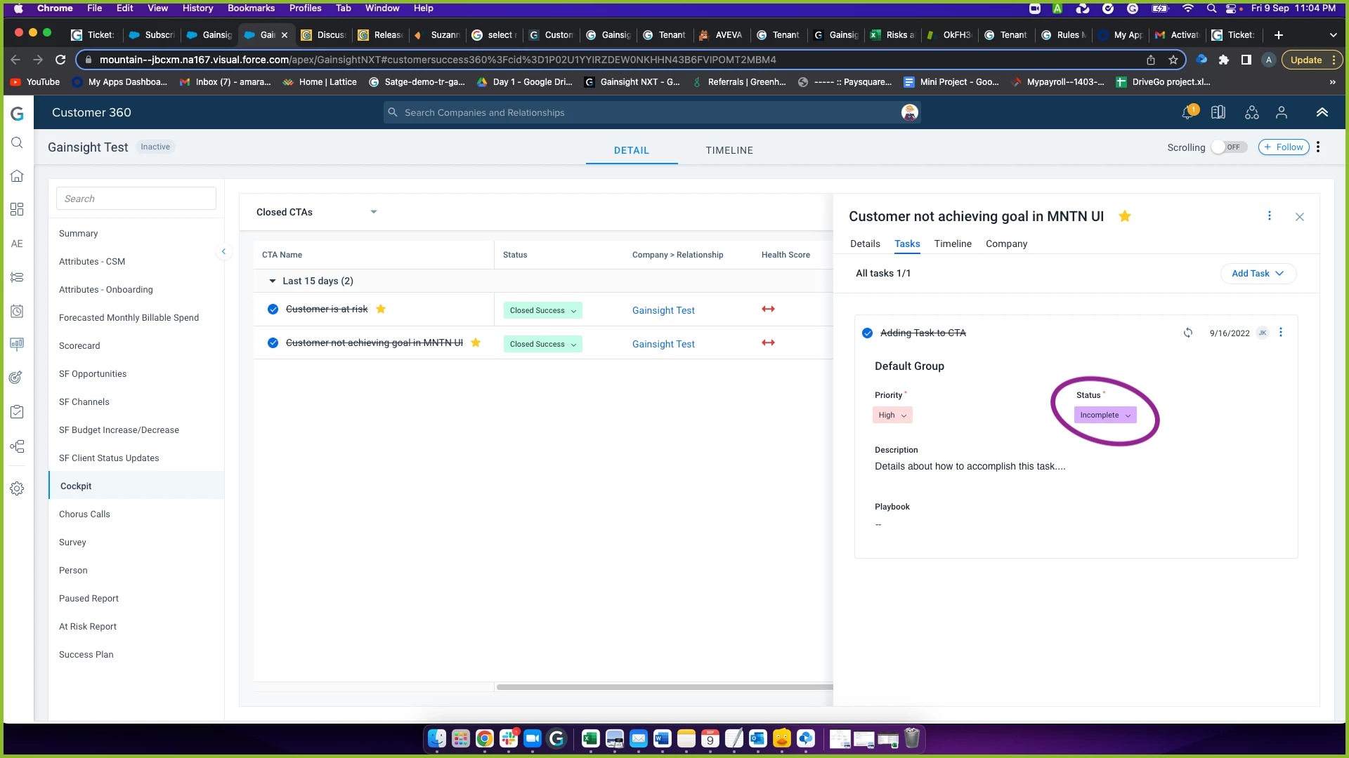Open the Incomplete status dropdown
The height and width of the screenshot is (758, 1349).
pyautogui.click(x=1104, y=415)
